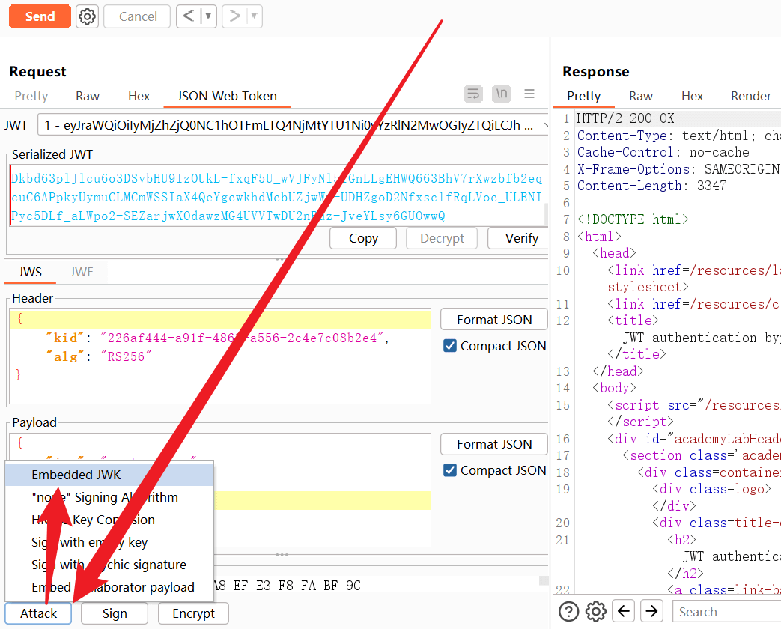Image resolution: width=781 pixels, height=629 pixels.
Task: Toggle line wrap icon in Request panel
Action: [473, 94]
